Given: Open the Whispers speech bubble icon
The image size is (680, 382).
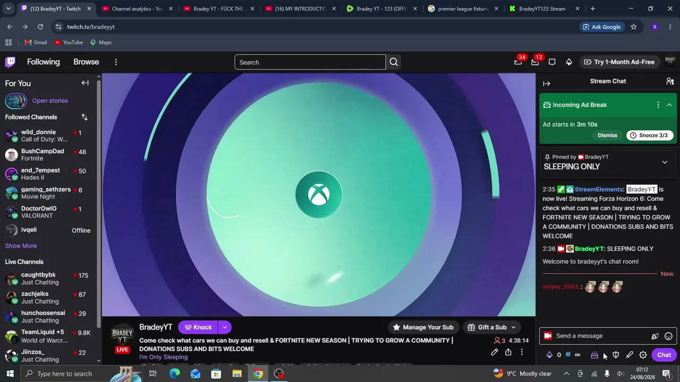Looking at the screenshot, I should (552, 62).
